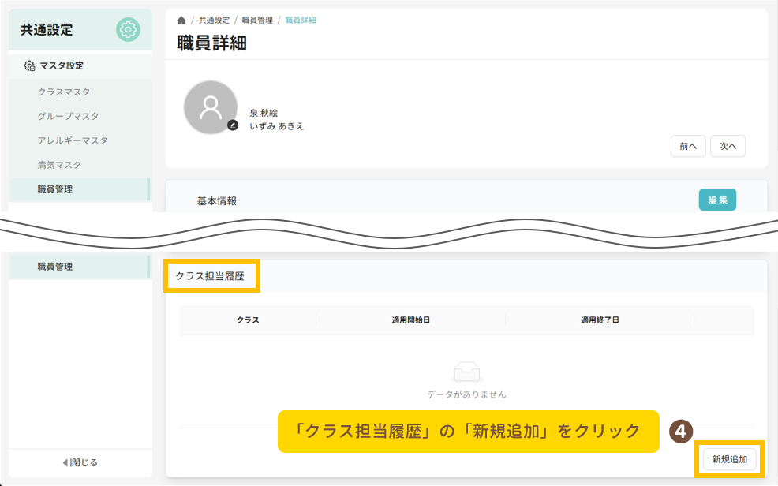
Task: Click the home icon in breadcrumb
Action: pos(181,21)
